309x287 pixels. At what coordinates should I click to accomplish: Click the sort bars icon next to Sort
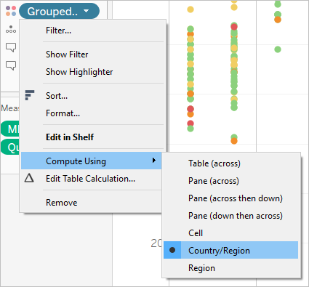click(30, 95)
